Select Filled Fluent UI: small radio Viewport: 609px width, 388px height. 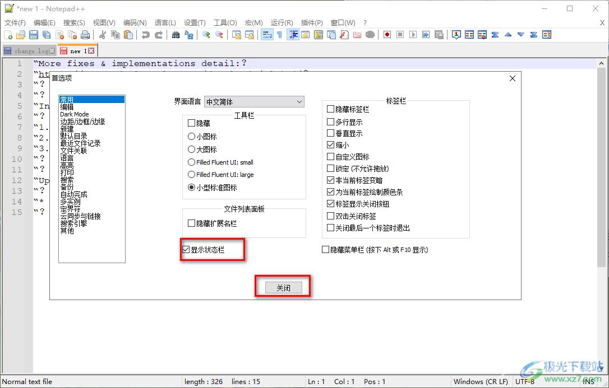[x=191, y=162]
